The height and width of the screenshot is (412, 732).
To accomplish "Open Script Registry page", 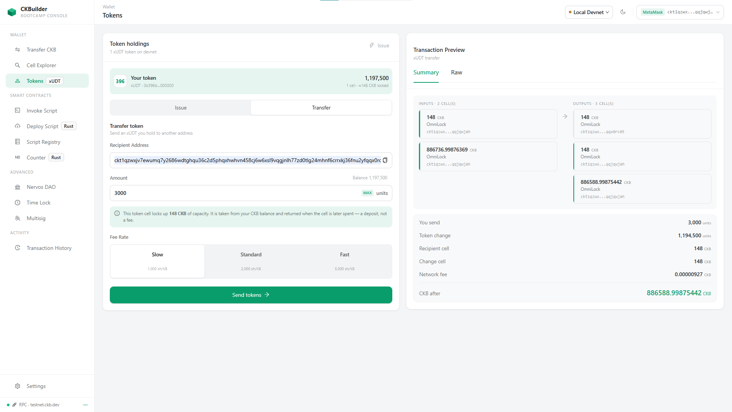I will (x=47, y=142).
